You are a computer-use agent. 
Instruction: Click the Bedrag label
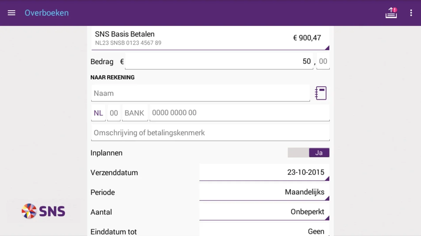point(102,62)
